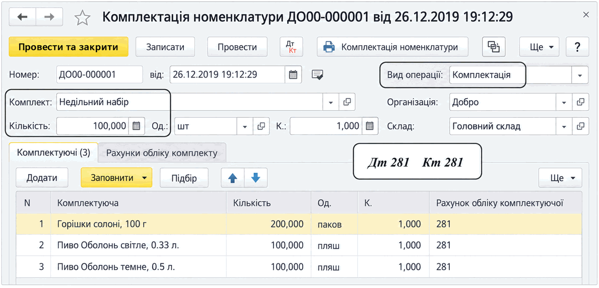Click account 281 in Пиво Оболонь світле row
599x288 pixels.
[505, 245]
